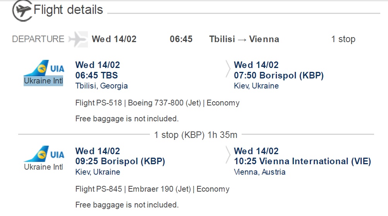The image size is (388, 216).
Task: Click the UIA logo for flight PS-518
Action: point(43,68)
